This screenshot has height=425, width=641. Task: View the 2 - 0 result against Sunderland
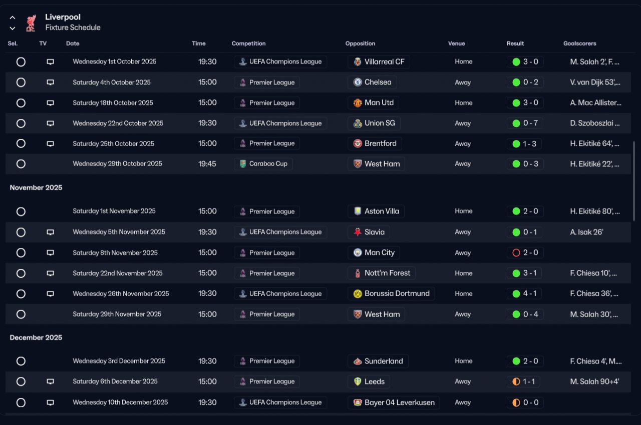coord(525,361)
